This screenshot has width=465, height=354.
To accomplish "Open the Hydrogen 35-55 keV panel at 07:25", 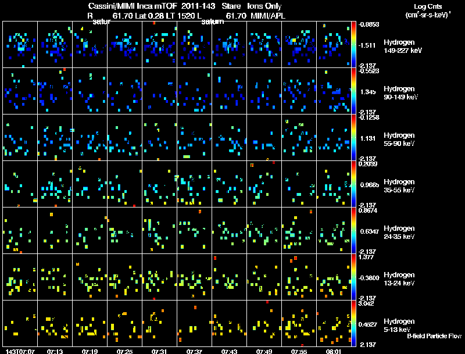I will 124,184.
